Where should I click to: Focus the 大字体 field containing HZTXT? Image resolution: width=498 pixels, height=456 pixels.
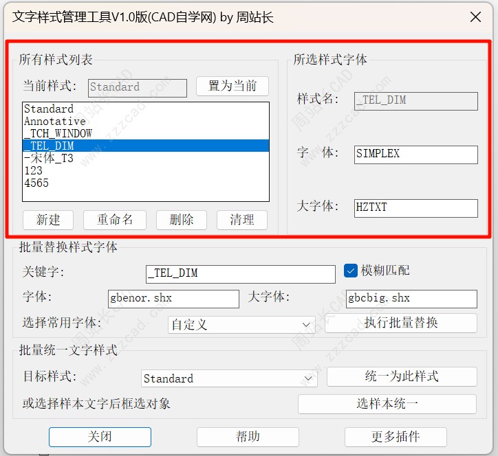tap(415, 207)
